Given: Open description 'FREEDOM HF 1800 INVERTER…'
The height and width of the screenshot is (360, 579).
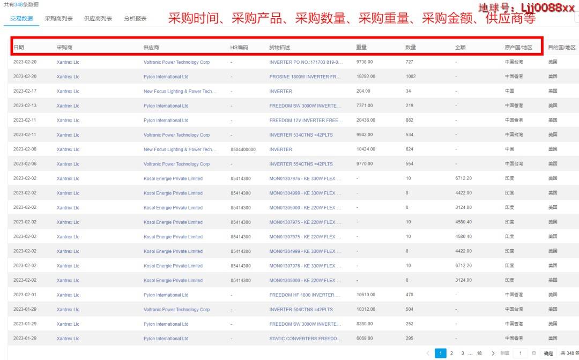Looking at the screenshot, I should (305, 295).
